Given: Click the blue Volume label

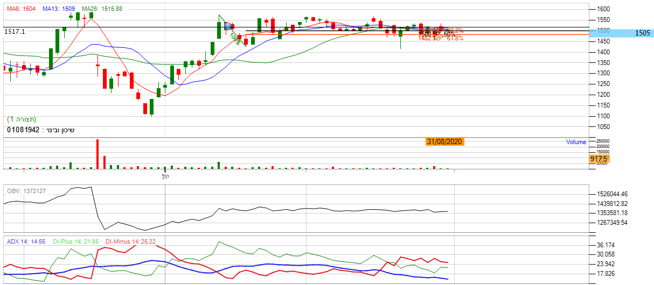Looking at the screenshot, I should pos(576,142).
